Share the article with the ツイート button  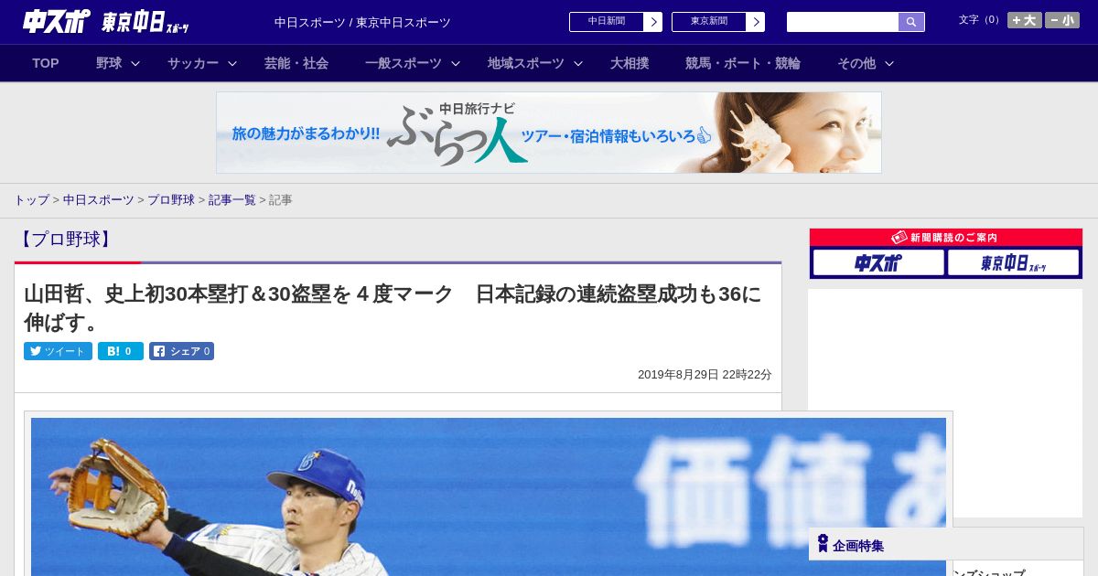tap(58, 351)
